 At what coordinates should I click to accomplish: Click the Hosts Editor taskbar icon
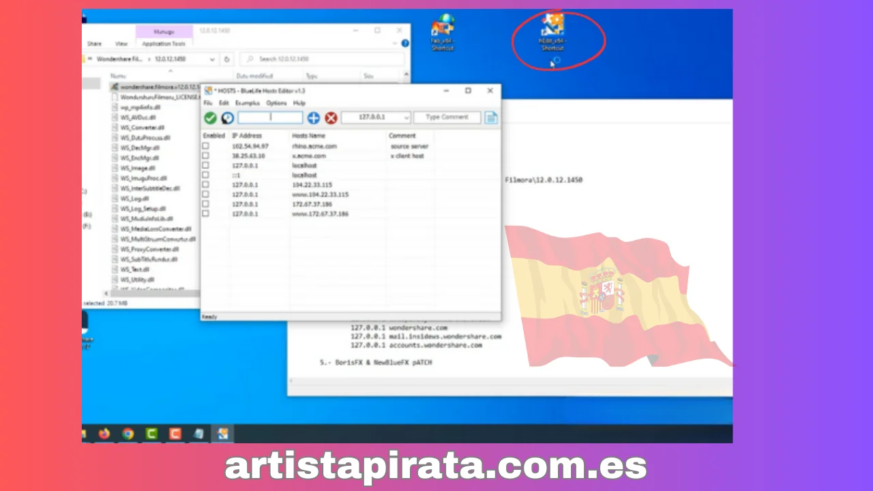coord(222,433)
